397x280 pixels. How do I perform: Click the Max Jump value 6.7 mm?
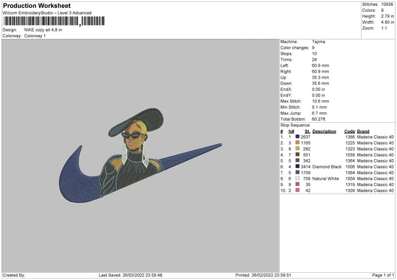[x=320, y=113]
